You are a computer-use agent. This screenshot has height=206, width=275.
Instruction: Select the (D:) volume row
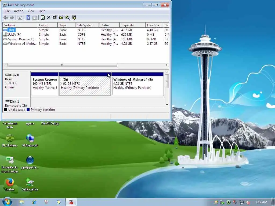(x=86, y=30)
